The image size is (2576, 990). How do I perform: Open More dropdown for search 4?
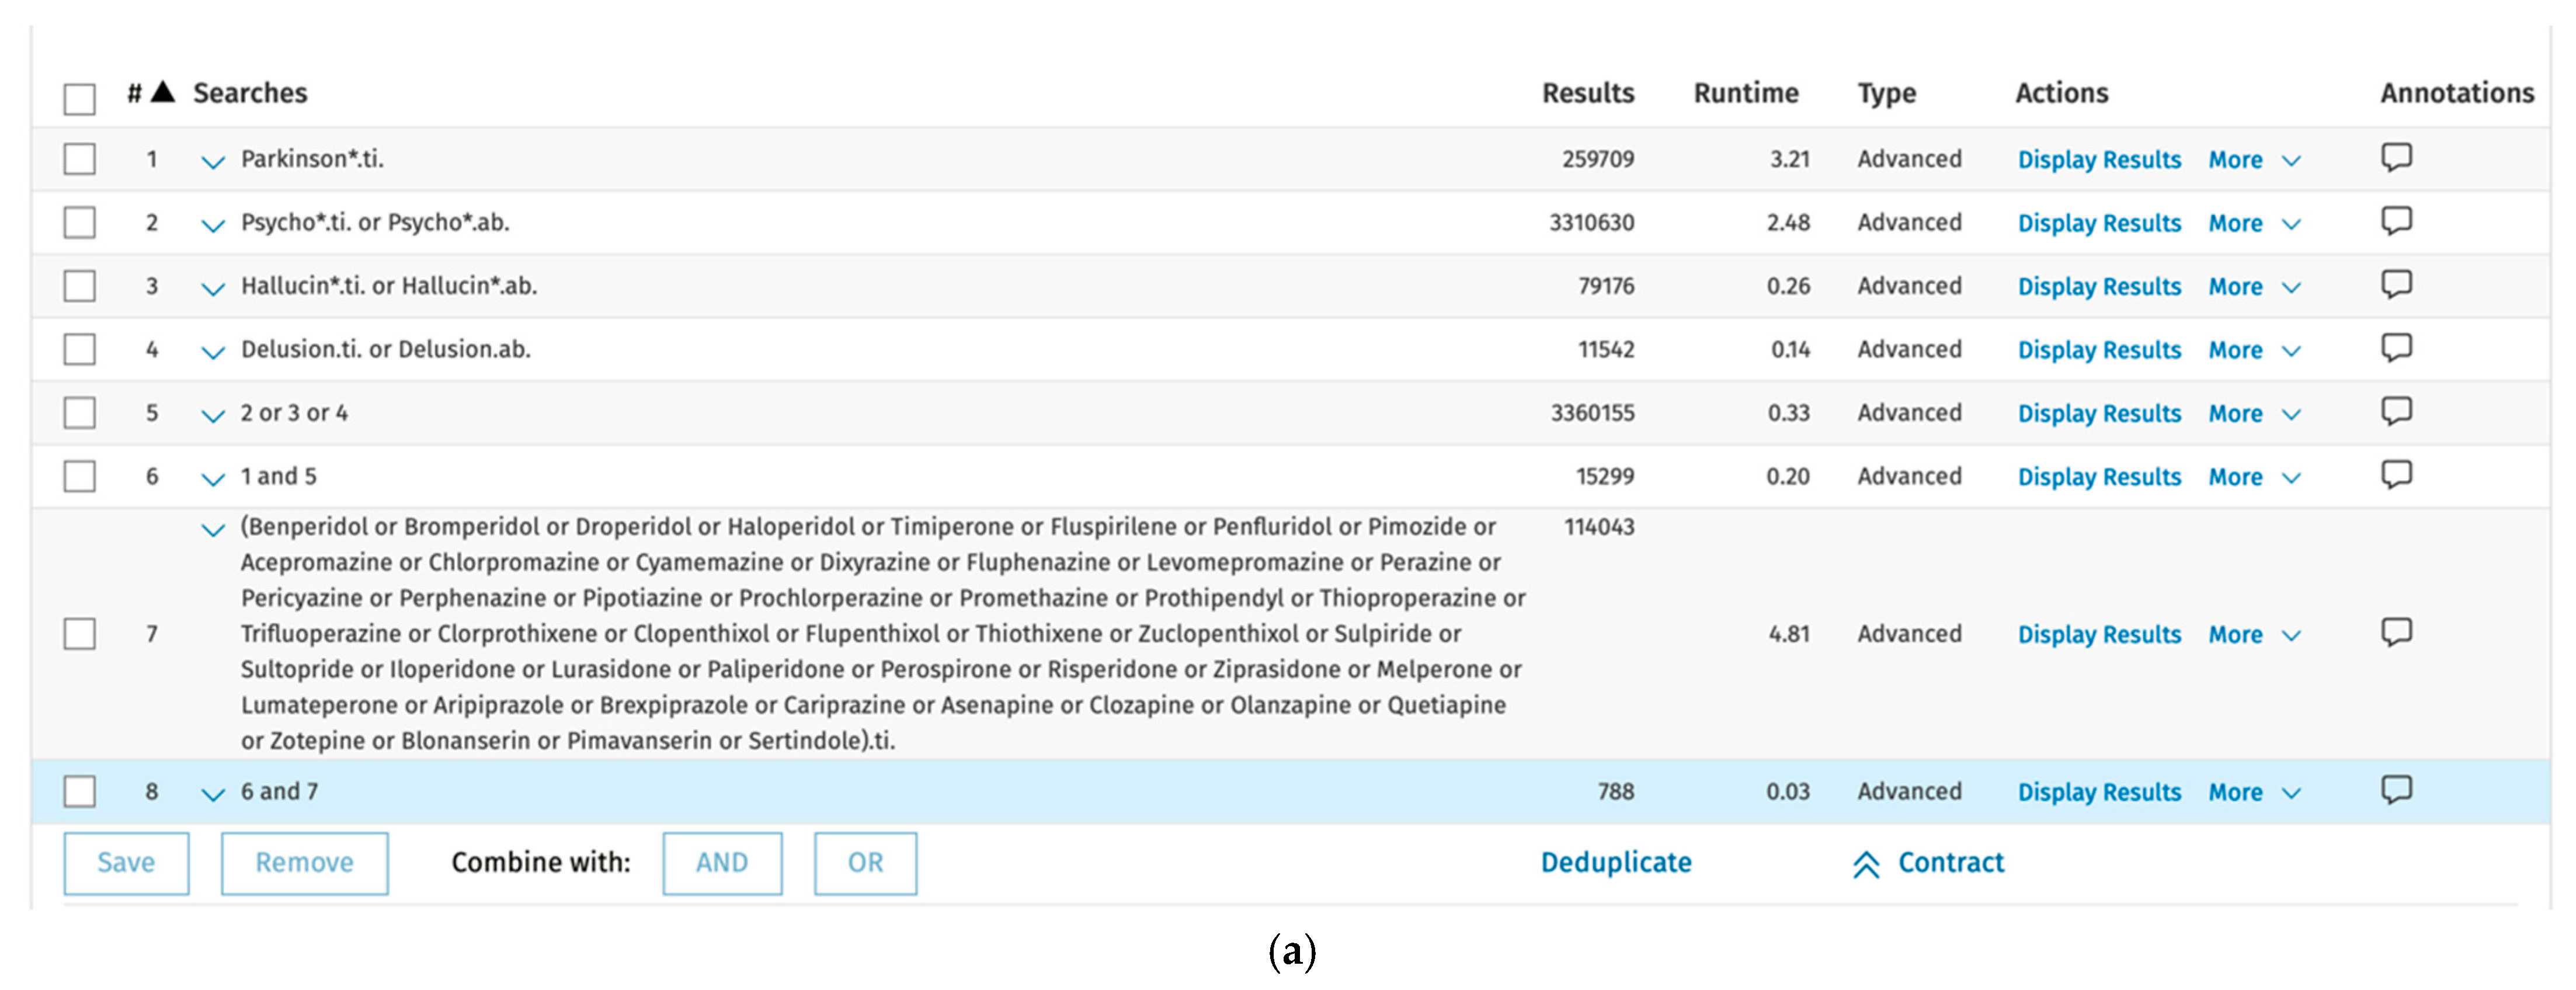click(2254, 350)
